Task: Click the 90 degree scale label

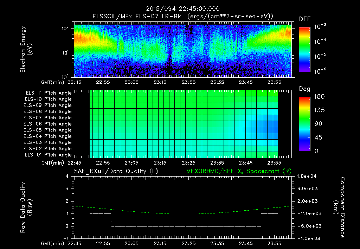Action: (318, 124)
